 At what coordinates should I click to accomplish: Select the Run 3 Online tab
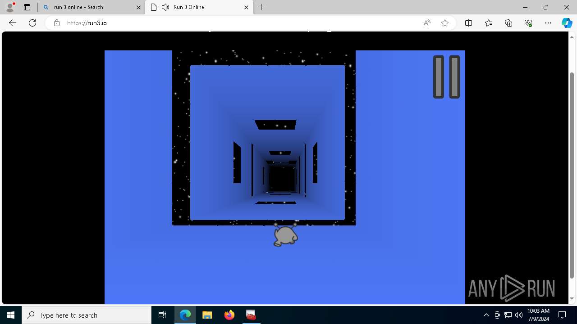click(x=198, y=7)
